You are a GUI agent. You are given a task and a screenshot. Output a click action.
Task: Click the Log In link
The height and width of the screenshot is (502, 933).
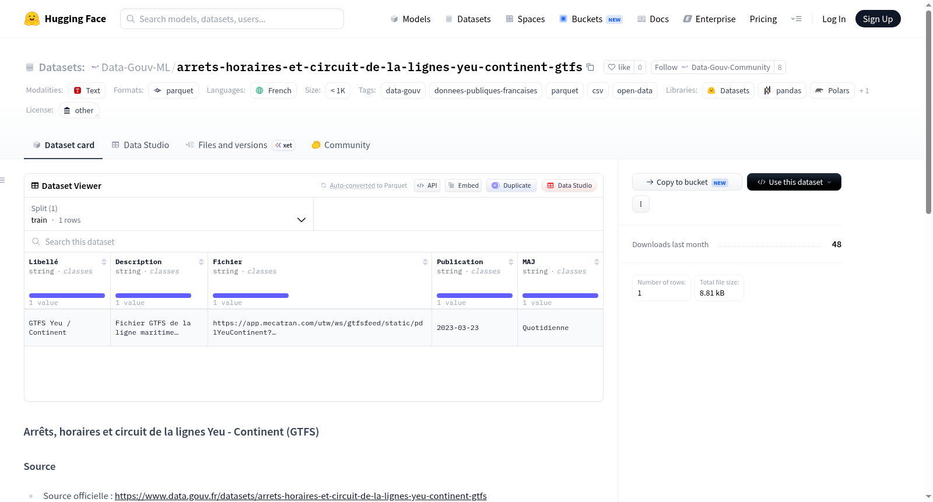tap(834, 19)
